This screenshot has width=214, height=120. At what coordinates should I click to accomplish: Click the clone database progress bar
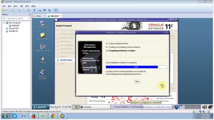click(x=136, y=67)
